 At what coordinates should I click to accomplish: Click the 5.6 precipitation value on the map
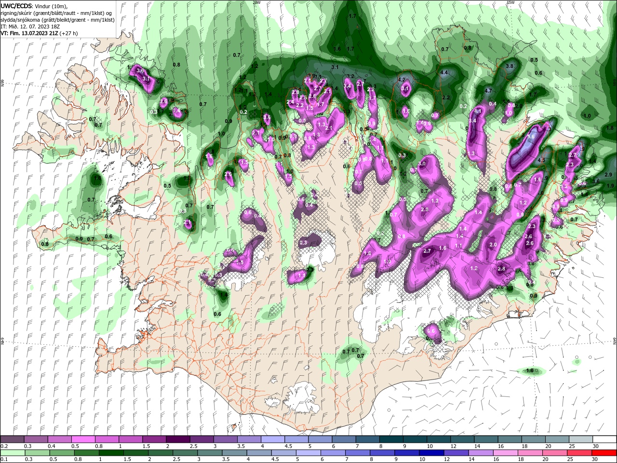pyautogui.click(x=531, y=136)
